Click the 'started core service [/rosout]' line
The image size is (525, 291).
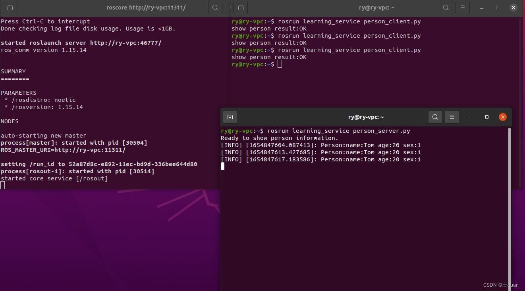(54, 178)
